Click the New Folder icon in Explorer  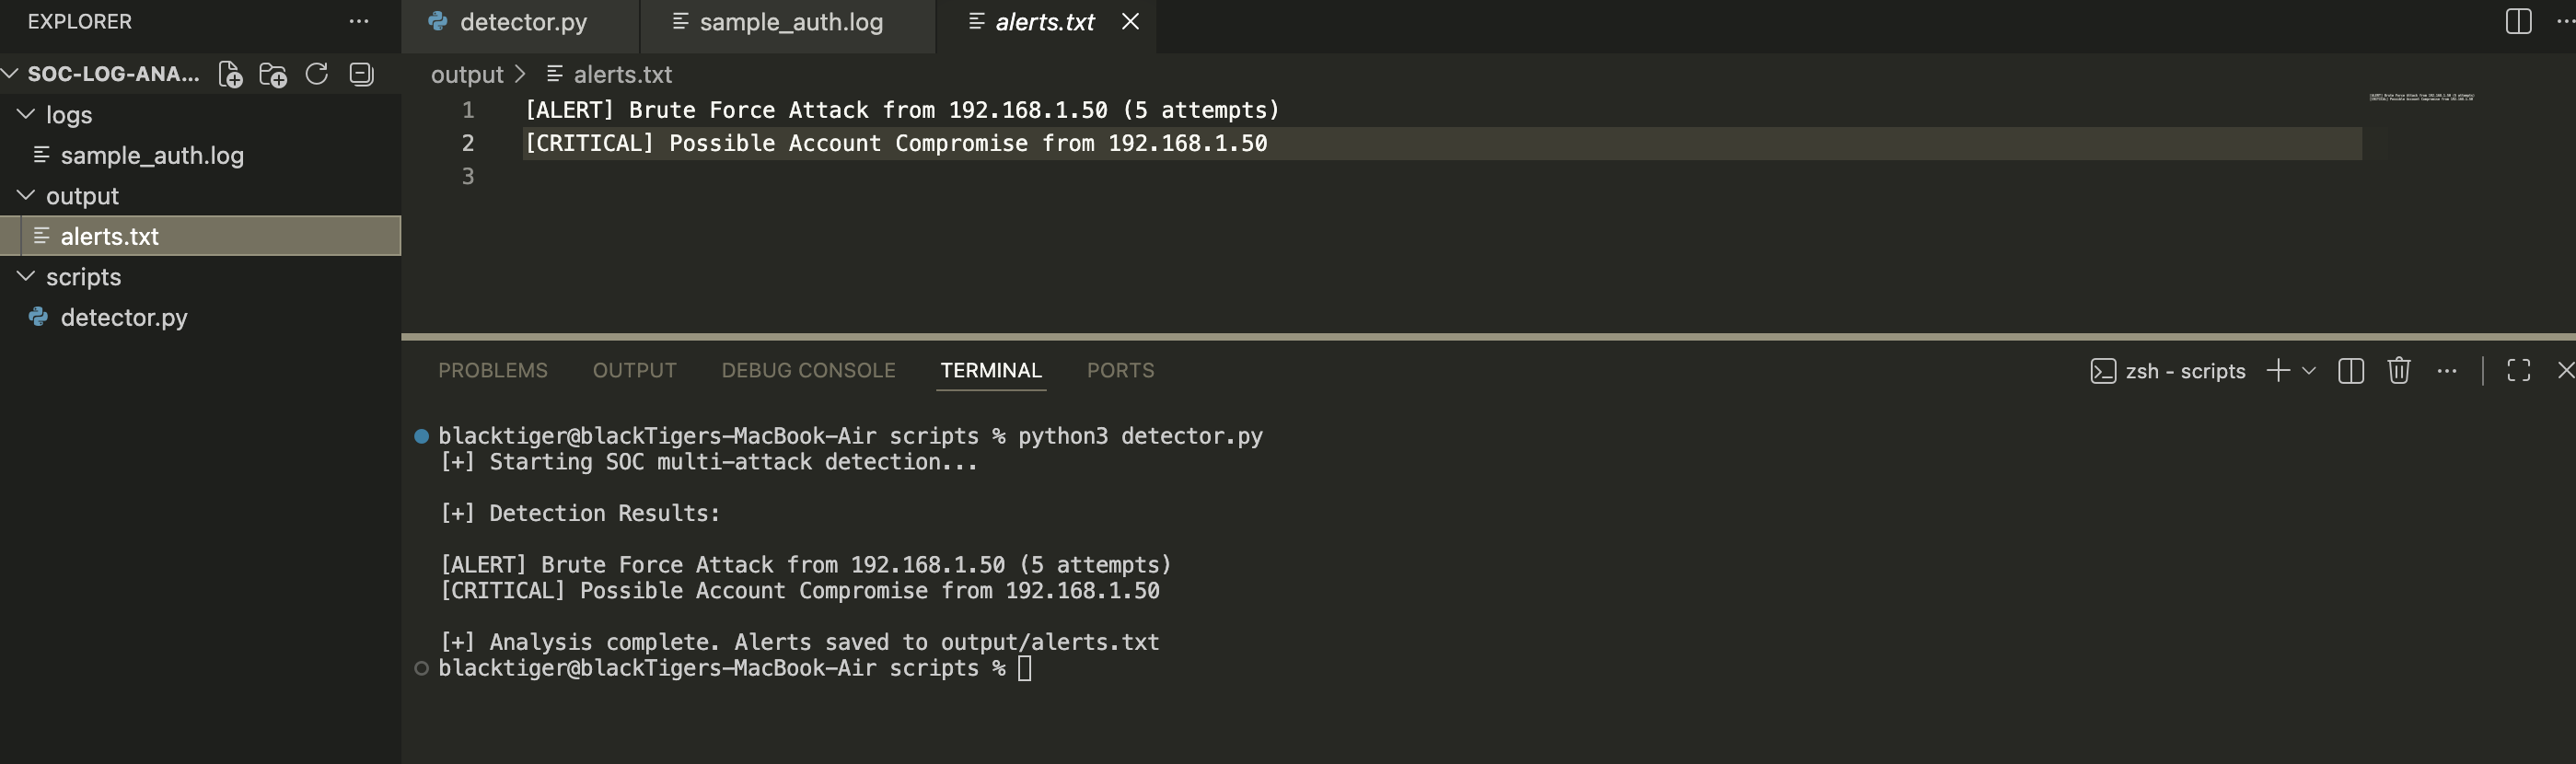(273, 75)
